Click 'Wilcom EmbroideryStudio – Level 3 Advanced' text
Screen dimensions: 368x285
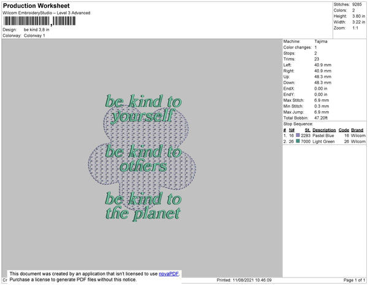[47, 13]
